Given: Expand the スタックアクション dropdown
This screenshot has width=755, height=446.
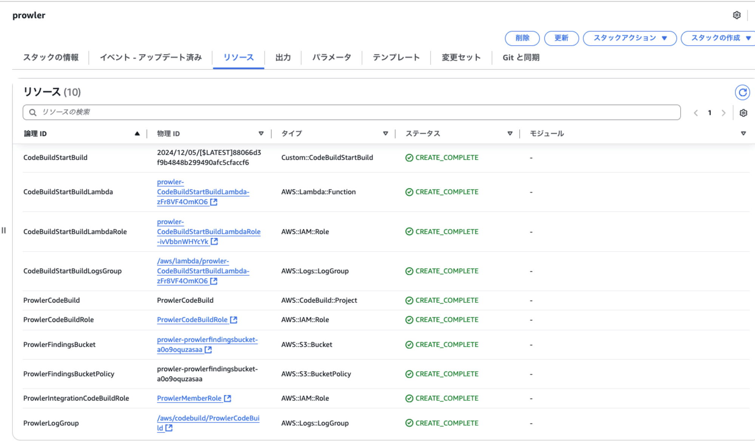Looking at the screenshot, I should (630, 38).
